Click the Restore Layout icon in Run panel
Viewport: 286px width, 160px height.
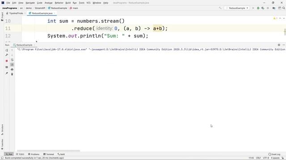point(7,67)
